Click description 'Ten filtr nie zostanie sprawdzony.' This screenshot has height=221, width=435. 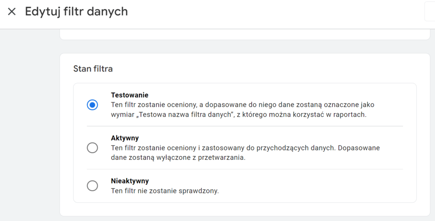tap(165, 191)
